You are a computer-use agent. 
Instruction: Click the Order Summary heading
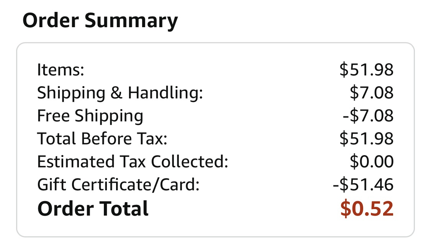(x=100, y=20)
